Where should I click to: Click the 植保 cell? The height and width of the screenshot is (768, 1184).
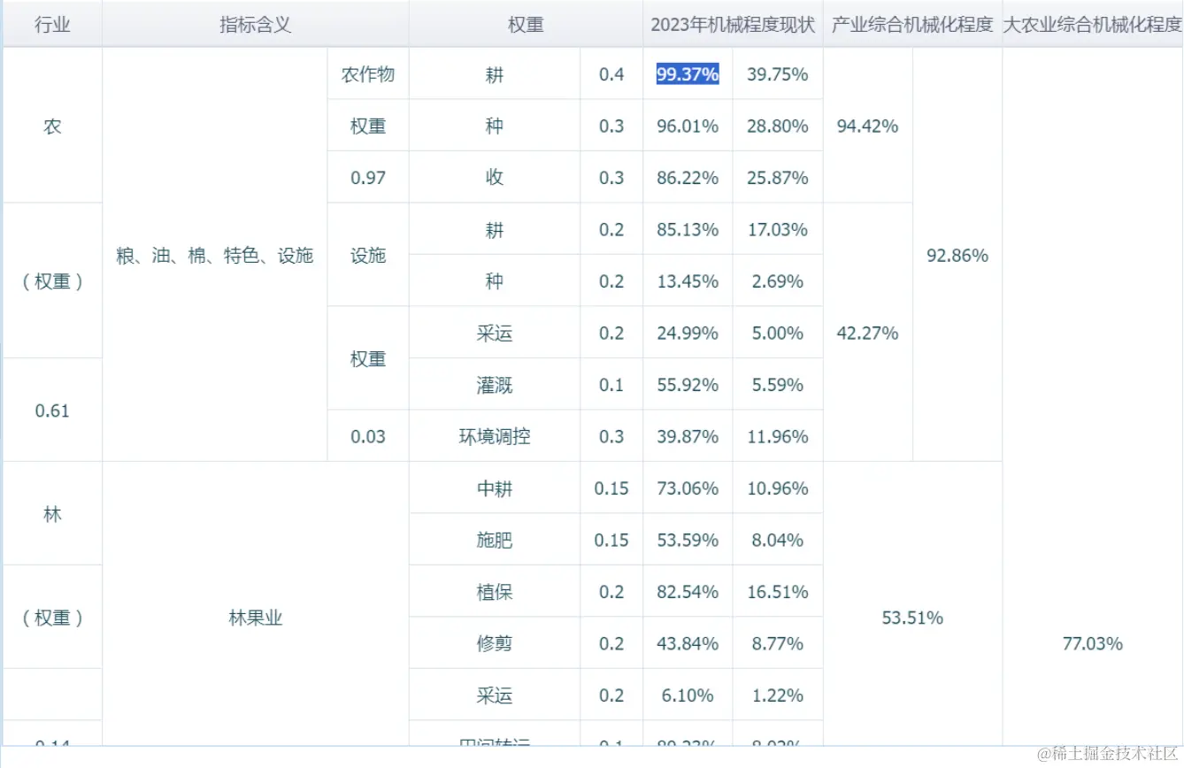click(x=495, y=592)
